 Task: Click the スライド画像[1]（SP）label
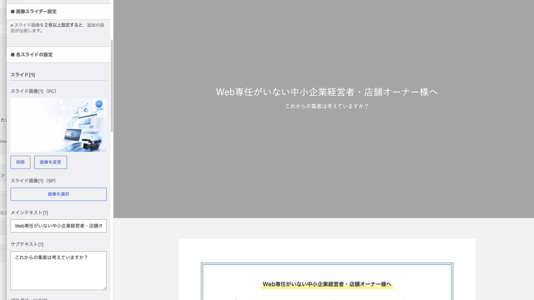34,181
